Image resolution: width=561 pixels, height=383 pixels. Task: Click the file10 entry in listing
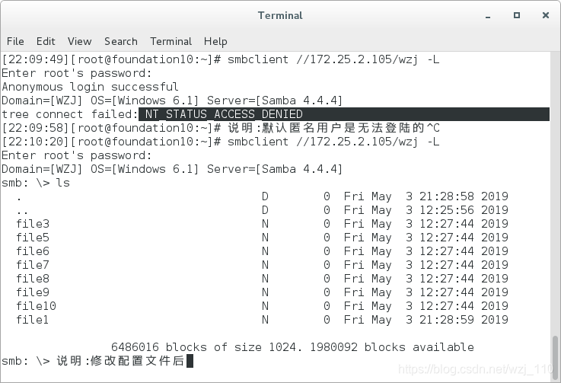coord(36,306)
